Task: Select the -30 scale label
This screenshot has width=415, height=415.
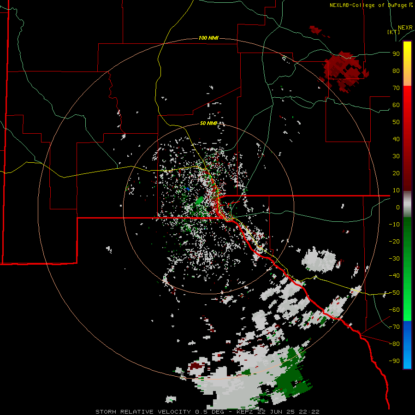Action: 394,259
